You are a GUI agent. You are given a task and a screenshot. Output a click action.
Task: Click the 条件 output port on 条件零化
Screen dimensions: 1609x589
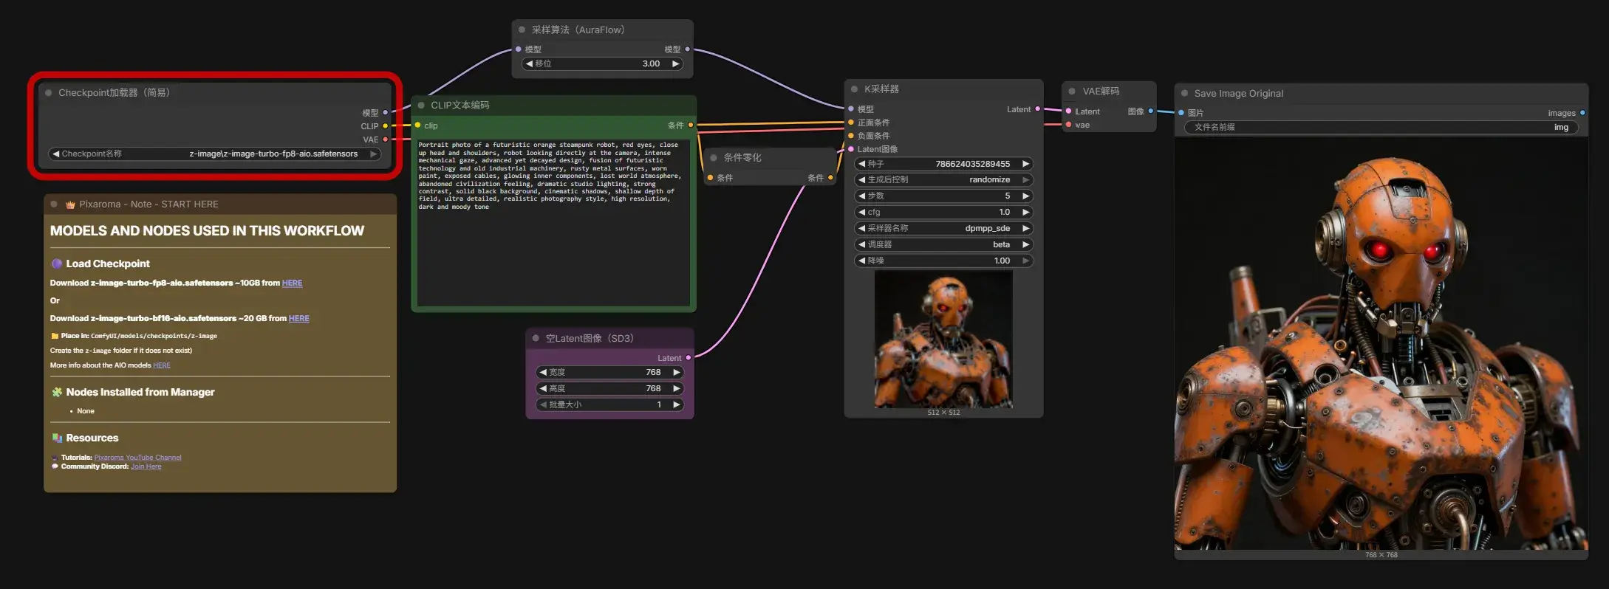point(830,178)
